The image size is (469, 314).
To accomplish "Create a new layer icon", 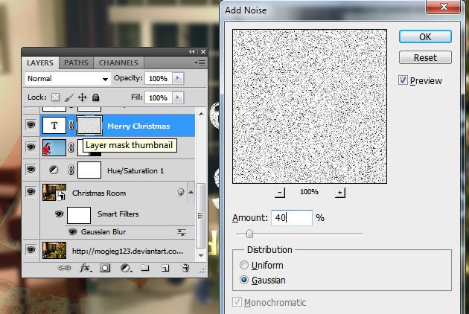I will click(x=165, y=268).
